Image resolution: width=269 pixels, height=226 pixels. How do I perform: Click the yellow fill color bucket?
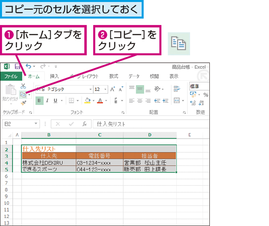pos(87,100)
